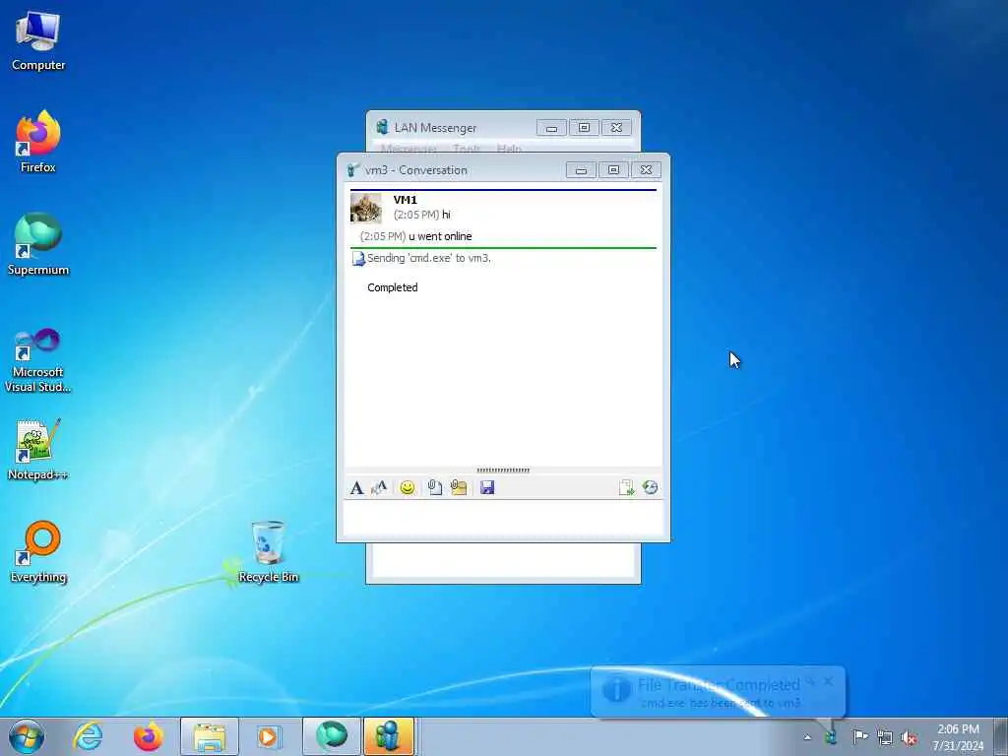Click the send folder icon
1008x756 pixels.
click(459, 487)
